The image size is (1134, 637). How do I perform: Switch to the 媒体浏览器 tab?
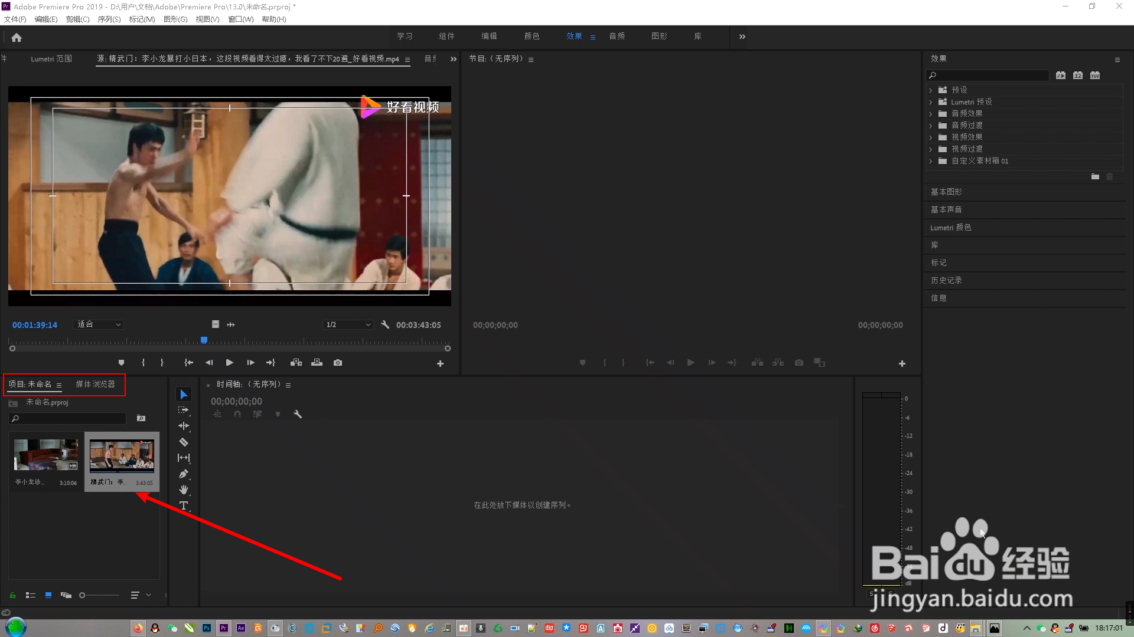(x=95, y=384)
